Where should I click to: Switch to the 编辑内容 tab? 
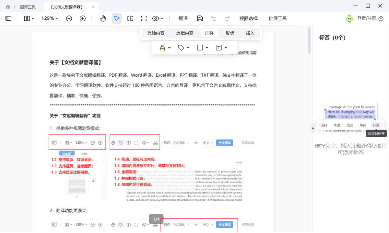(x=185, y=33)
